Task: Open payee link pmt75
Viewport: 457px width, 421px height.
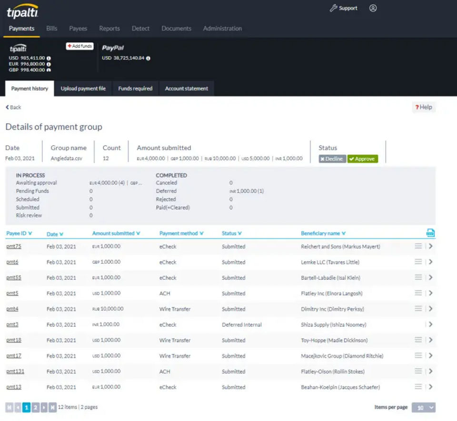Action: (14, 246)
